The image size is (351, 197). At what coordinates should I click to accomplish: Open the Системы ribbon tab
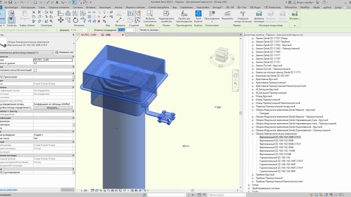78,7
